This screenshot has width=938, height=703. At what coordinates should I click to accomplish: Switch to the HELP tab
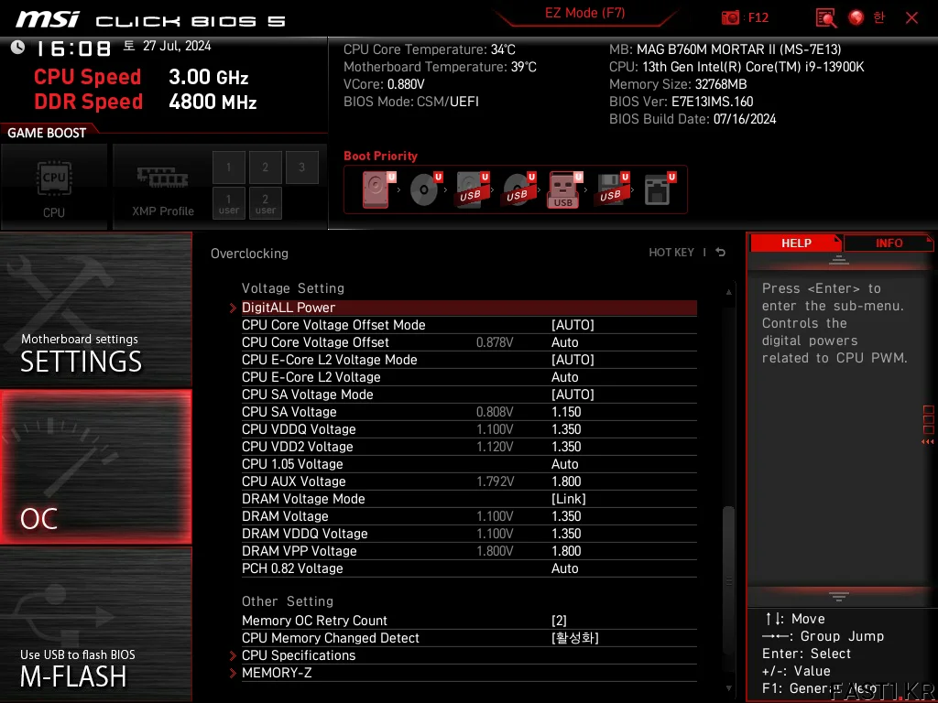(796, 243)
